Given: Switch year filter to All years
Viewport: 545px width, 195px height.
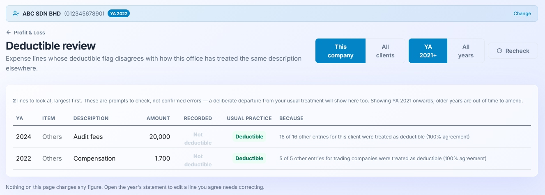Looking at the screenshot, I should [466, 51].
